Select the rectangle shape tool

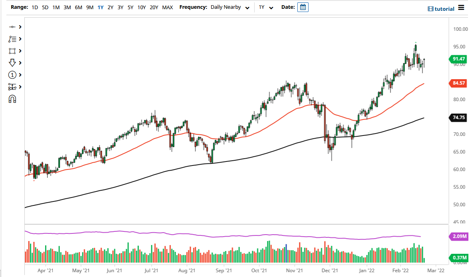[12, 51]
